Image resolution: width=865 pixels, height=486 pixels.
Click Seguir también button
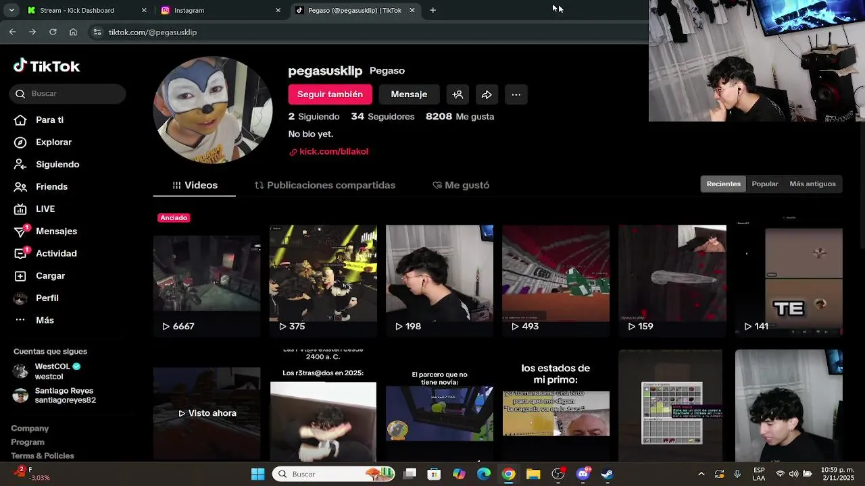(x=330, y=94)
